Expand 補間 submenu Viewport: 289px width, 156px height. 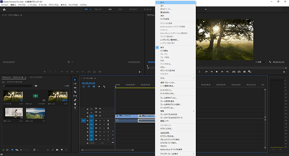[x=175, y=111]
